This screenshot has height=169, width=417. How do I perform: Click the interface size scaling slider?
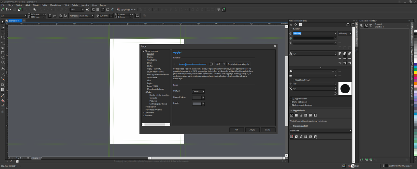click(x=193, y=64)
